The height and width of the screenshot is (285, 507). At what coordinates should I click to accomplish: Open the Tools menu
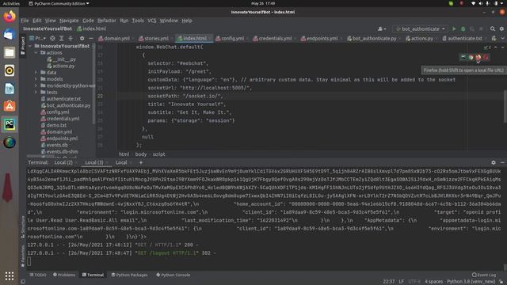(138, 21)
